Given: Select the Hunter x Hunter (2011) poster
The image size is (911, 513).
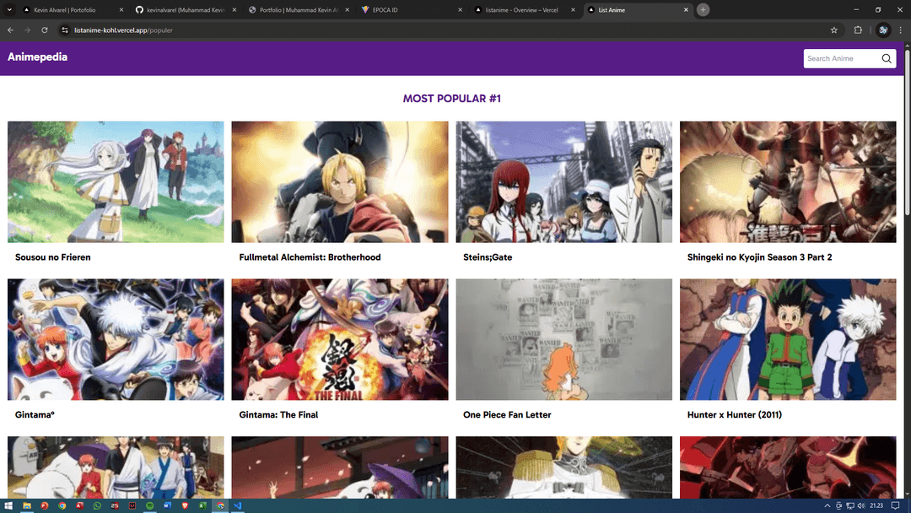Looking at the screenshot, I should tap(788, 339).
